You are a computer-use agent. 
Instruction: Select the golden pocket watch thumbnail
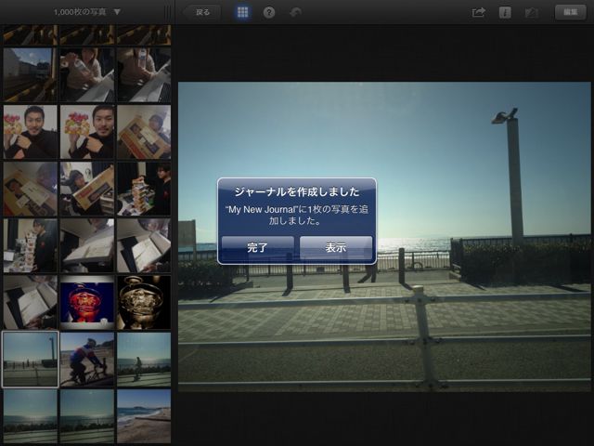point(144,302)
